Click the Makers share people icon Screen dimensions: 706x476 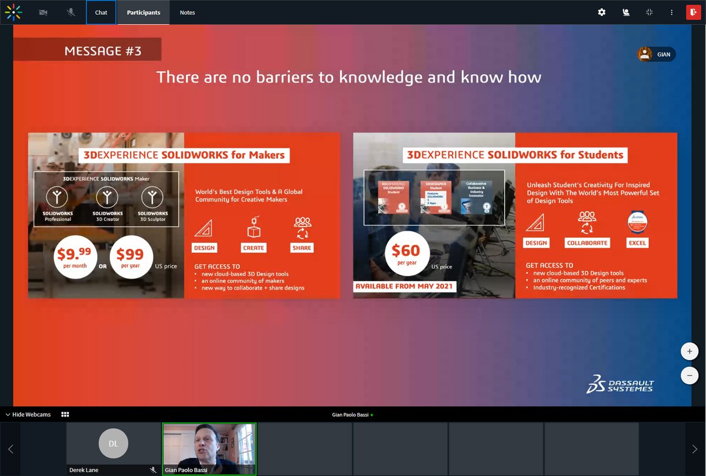[302, 227]
